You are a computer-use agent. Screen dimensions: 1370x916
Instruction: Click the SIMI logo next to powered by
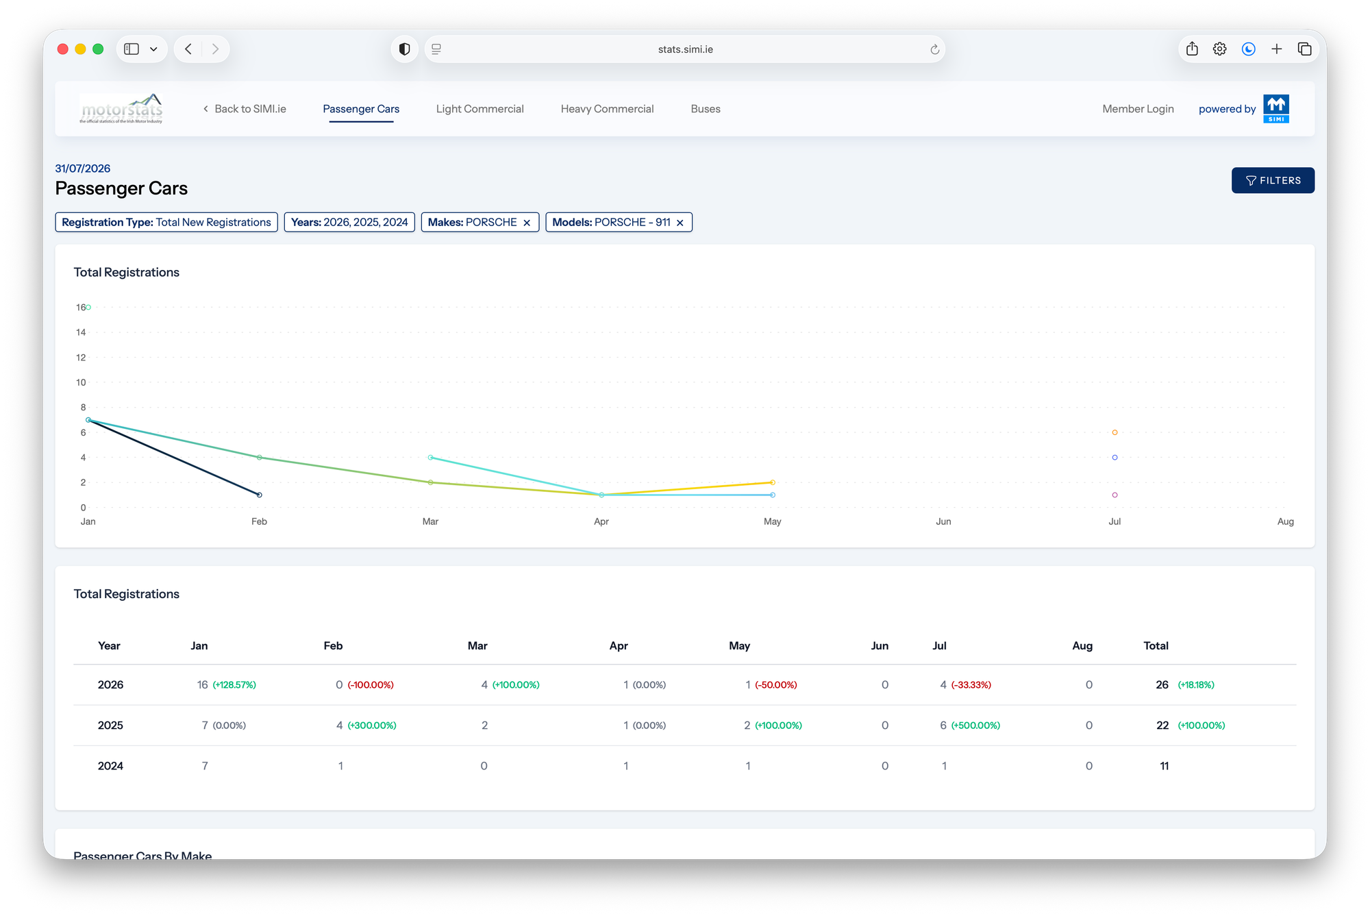(1276, 109)
